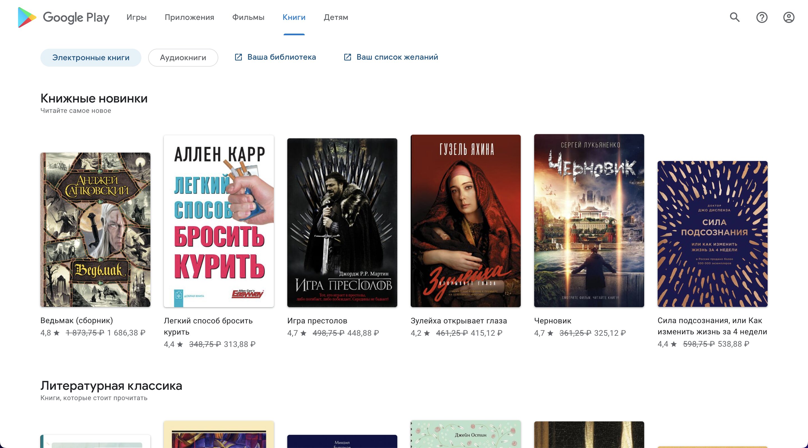Open the account profile icon

point(789,17)
